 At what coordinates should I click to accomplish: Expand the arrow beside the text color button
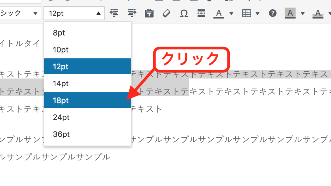tap(231, 13)
